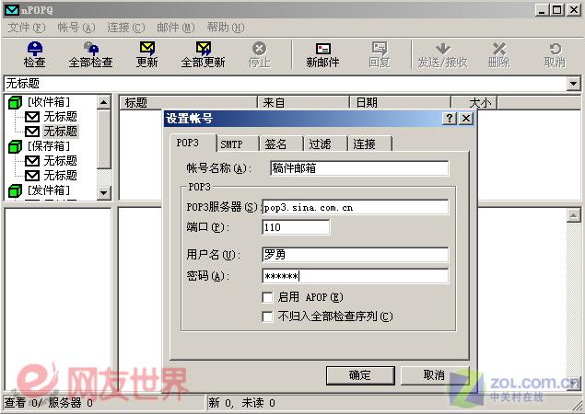This screenshot has height=414, width=585.
Task: Click status bar text 查看 0/ 服务器 0
Action: coord(49,403)
